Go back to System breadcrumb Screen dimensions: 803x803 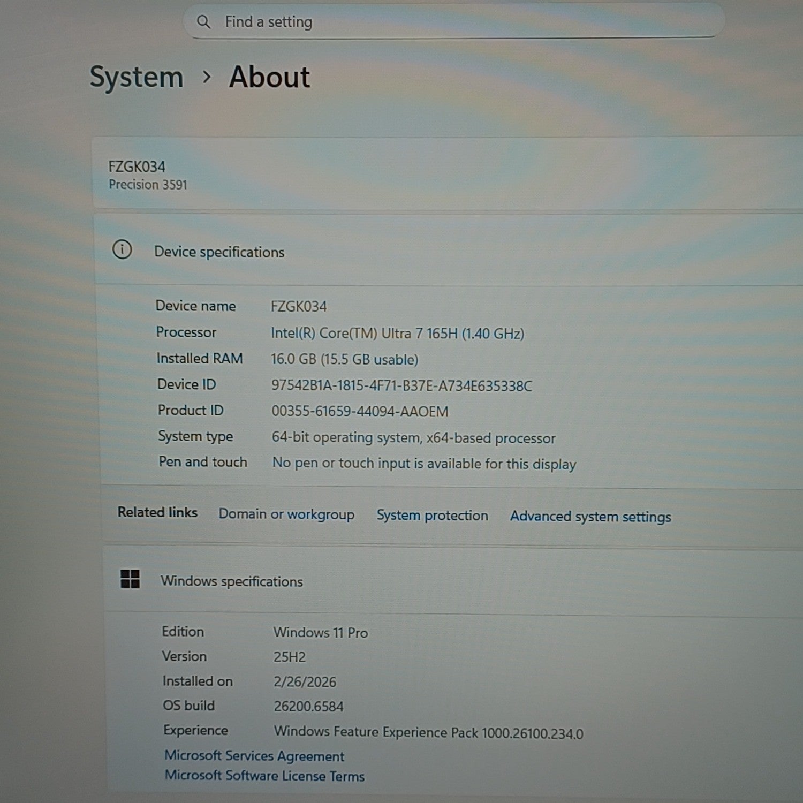click(137, 77)
